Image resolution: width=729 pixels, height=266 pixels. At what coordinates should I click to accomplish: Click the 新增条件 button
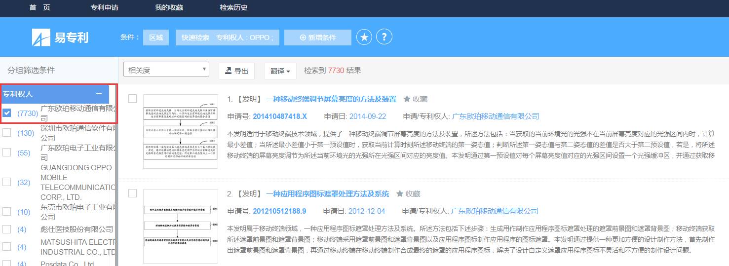[318, 38]
